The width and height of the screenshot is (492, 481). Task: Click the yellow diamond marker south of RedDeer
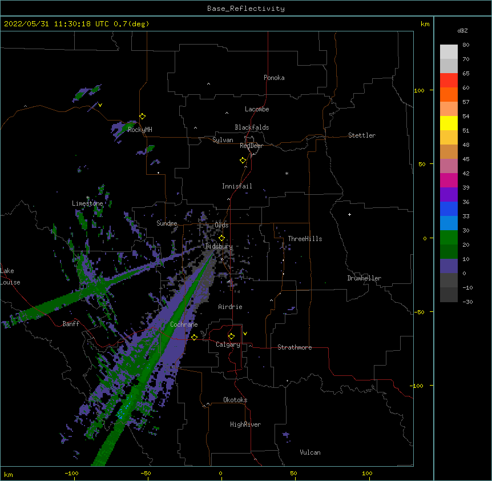(x=243, y=161)
